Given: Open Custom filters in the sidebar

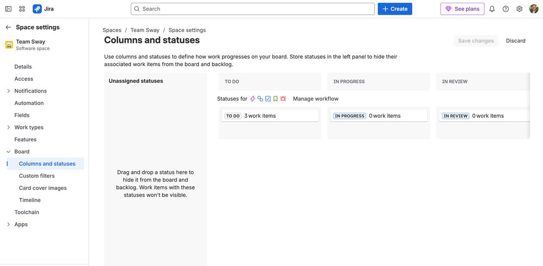Looking at the screenshot, I should [x=36, y=176].
